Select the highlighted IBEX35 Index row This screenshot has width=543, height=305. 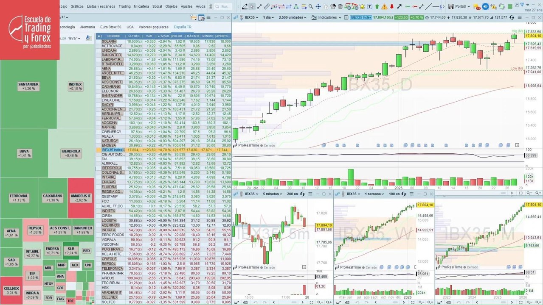coord(164,150)
